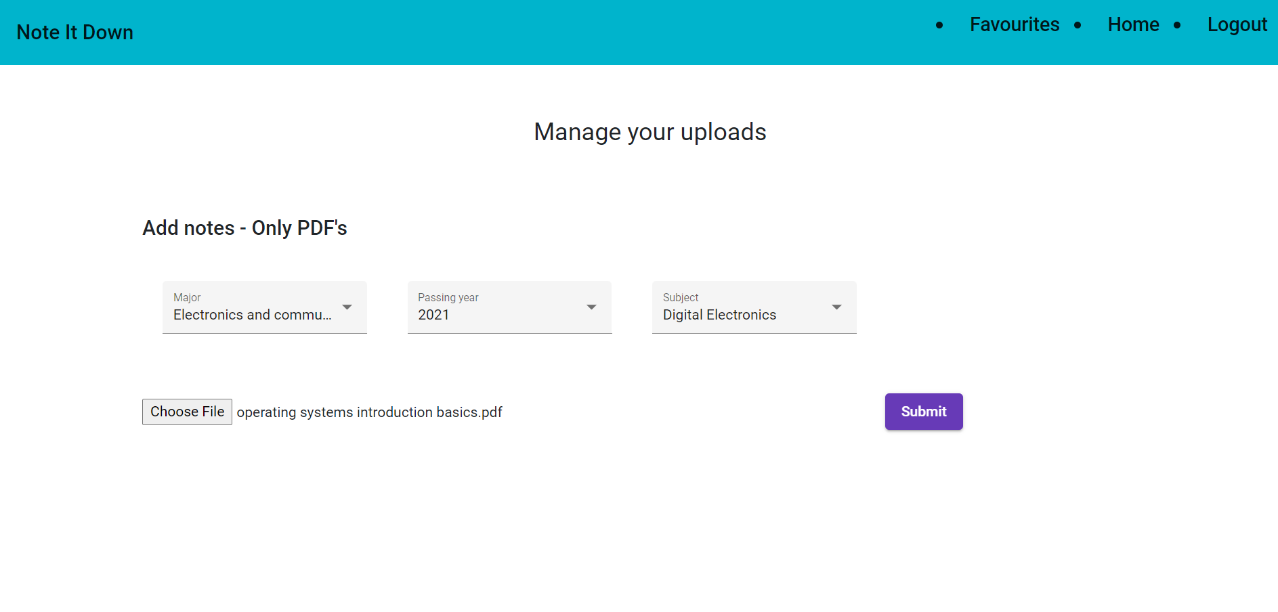Select the Subject field showing Digital Electronics
Image resolution: width=1278 pixels, height=612 pixels.
(719, 315)
